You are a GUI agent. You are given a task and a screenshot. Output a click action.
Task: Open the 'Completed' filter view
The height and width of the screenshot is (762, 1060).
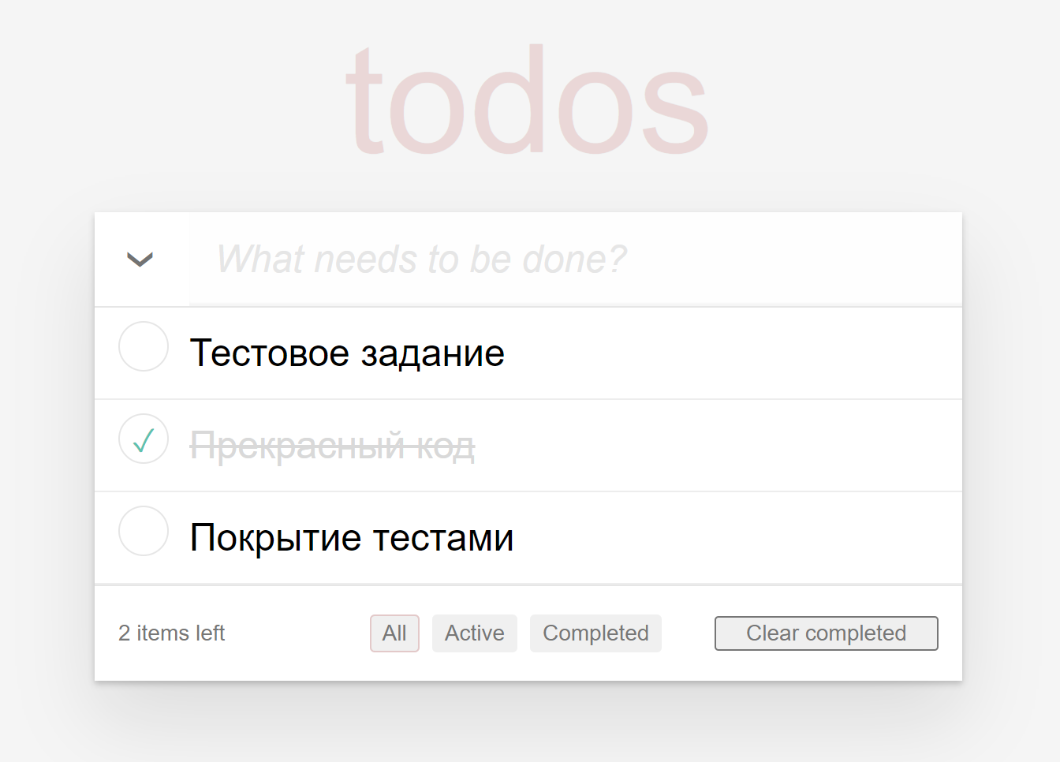tap(595, 633)
